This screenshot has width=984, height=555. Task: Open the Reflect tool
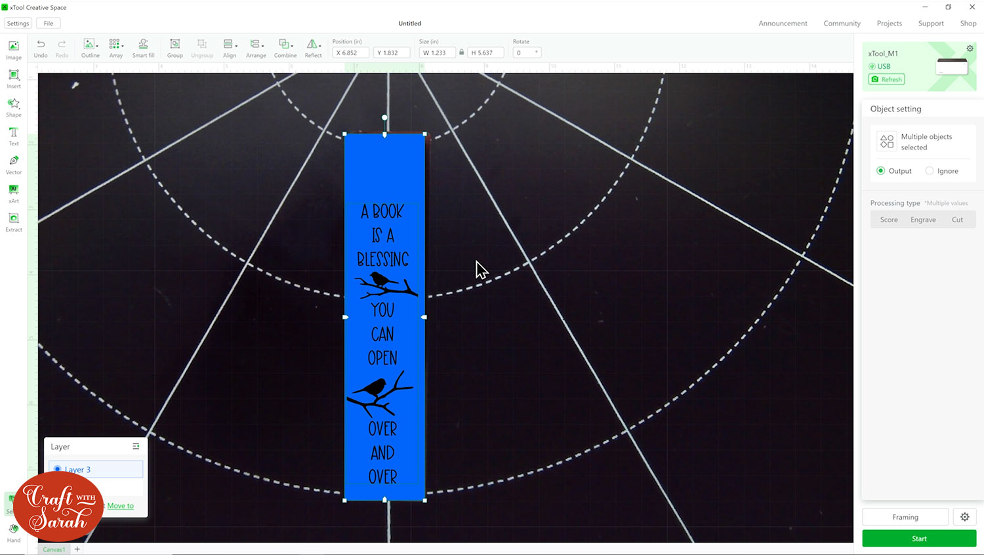(x=313, y=48)
